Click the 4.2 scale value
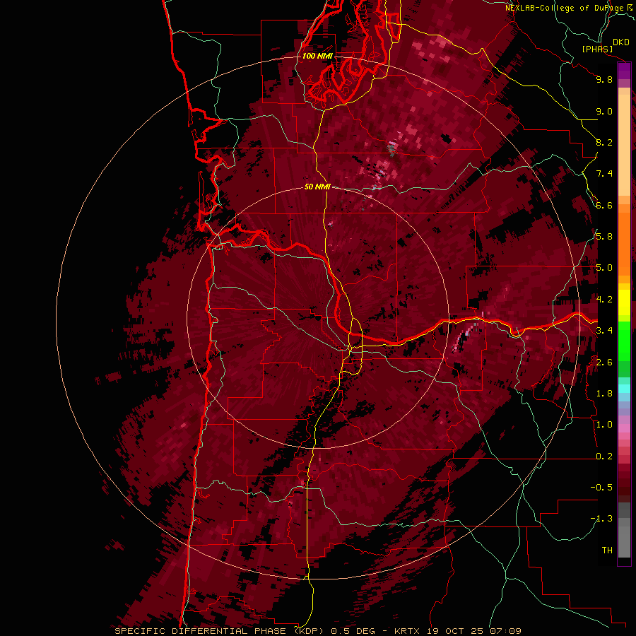 coord(604,300)
